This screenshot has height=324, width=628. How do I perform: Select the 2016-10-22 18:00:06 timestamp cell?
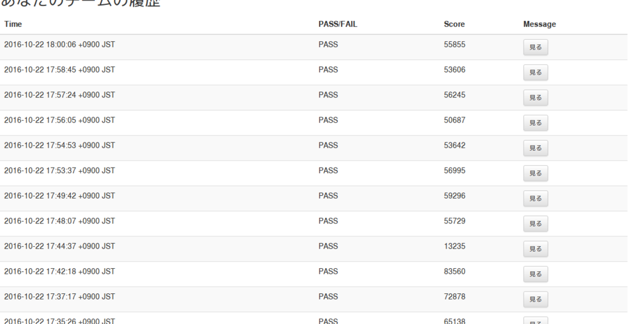coord(59,45)
